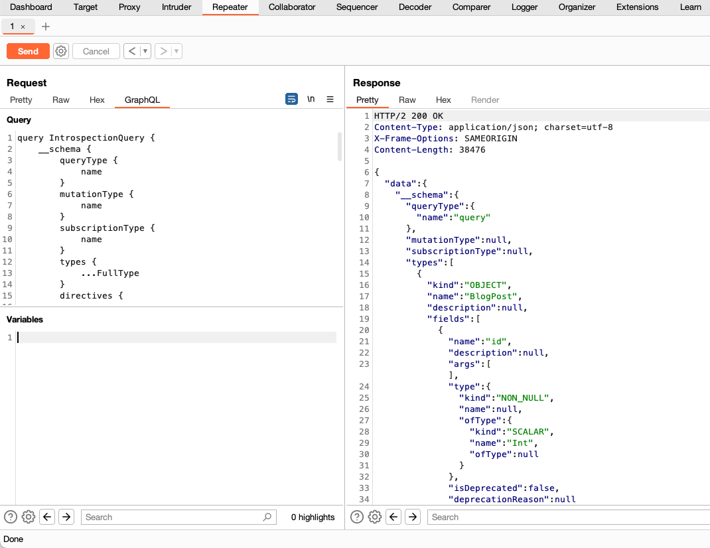Click inside the Variables input area
Screen dimensions: 710x548
click(166, 337)
